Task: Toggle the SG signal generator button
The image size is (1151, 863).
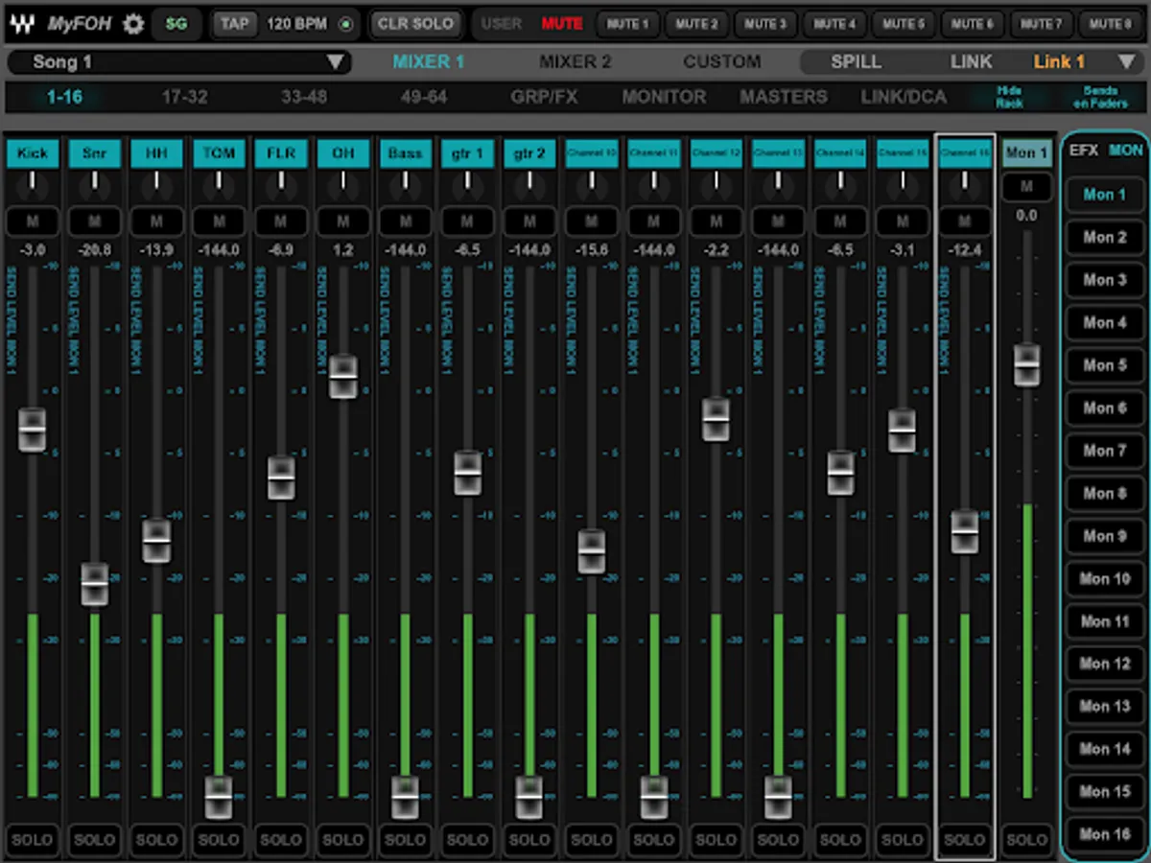Action: click(176, 24)
